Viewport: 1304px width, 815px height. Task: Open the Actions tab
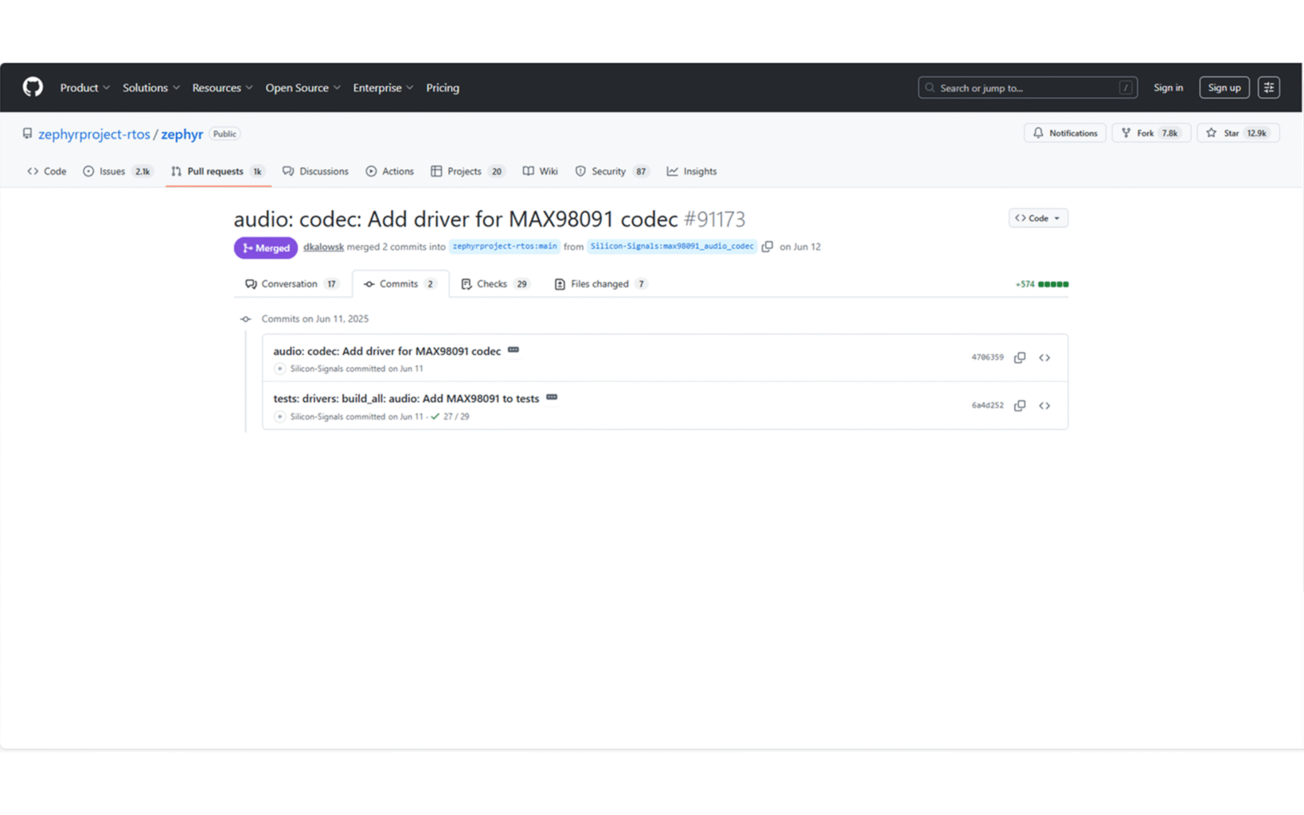pyautogui.click(x=389, y=171)
